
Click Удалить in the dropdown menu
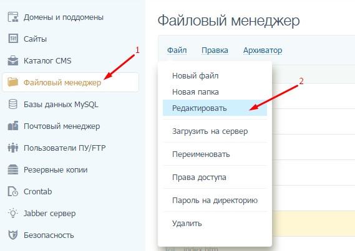187,224
